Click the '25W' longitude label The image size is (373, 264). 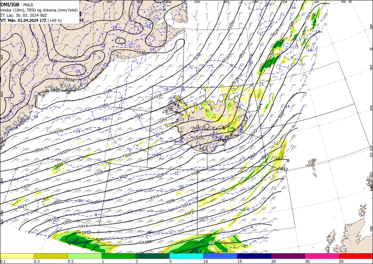click(x=168, y=1)
